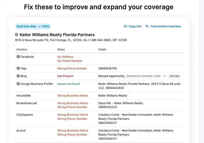Image resolution: width=204 pixels, height=143 pixels.
Task: Click AroundMe's Wrong Business Name status
Action: point(73,96)
